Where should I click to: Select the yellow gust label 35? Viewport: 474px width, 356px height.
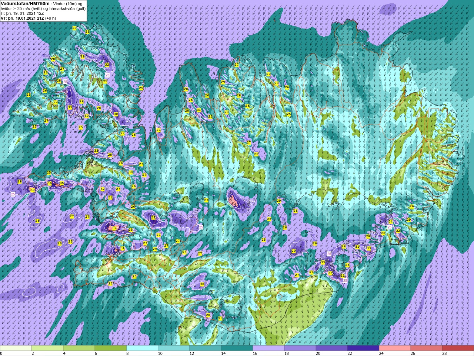62,183
